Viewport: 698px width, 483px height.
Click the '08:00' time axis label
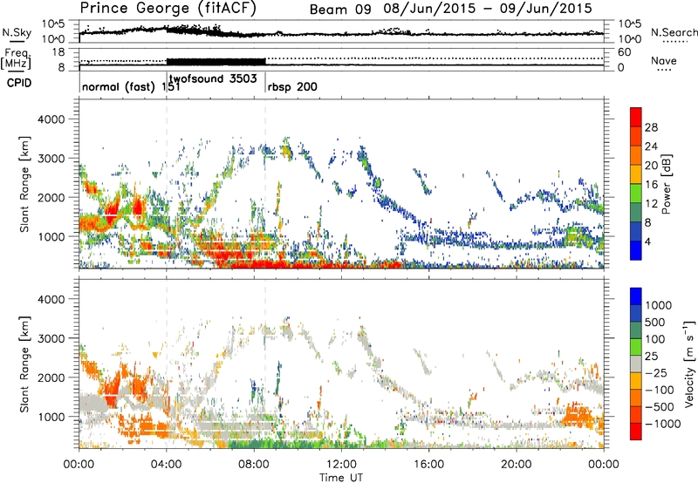click(254, 465)
